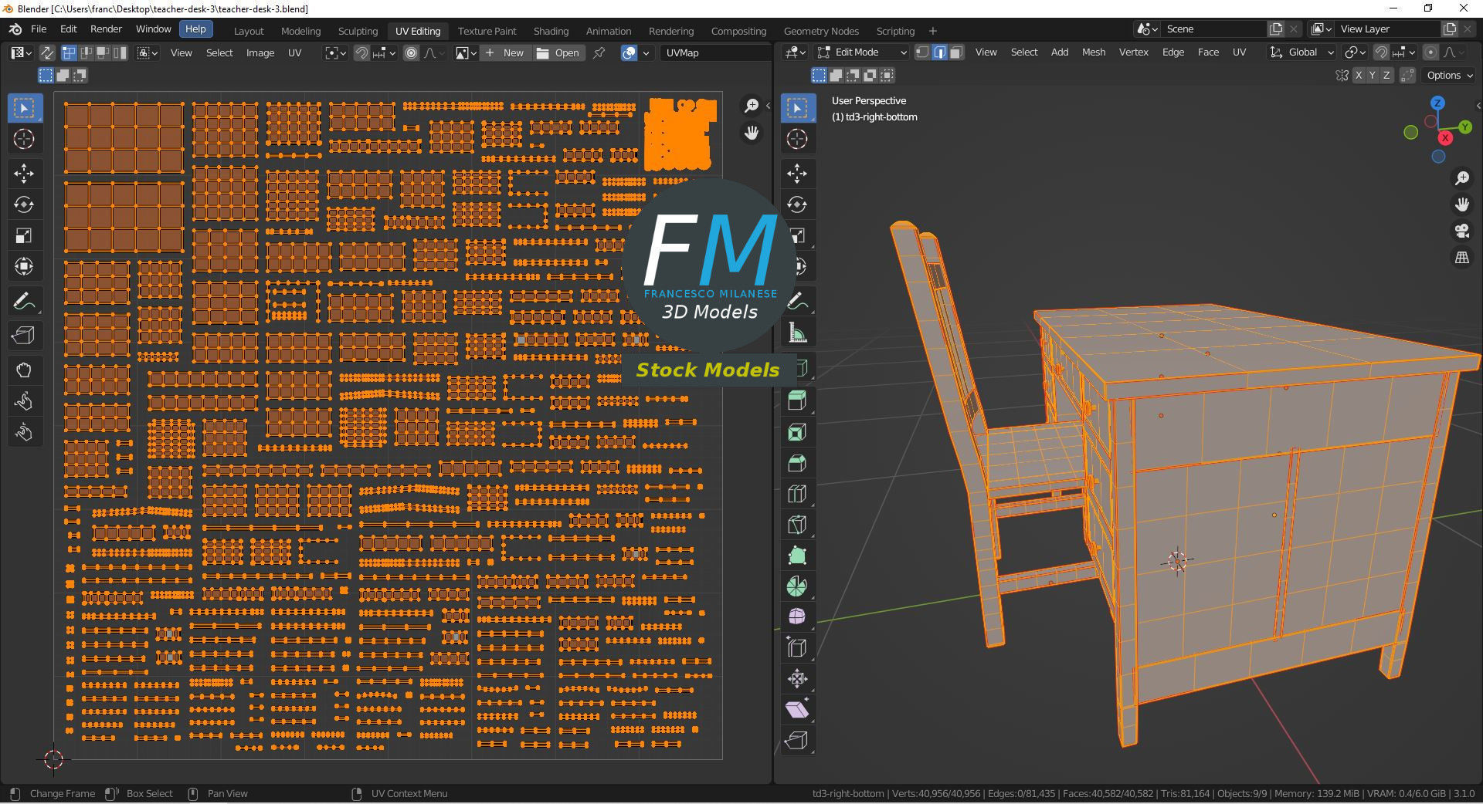
Task: Click the Blender logo menu icon
Action: pos(15,29)
